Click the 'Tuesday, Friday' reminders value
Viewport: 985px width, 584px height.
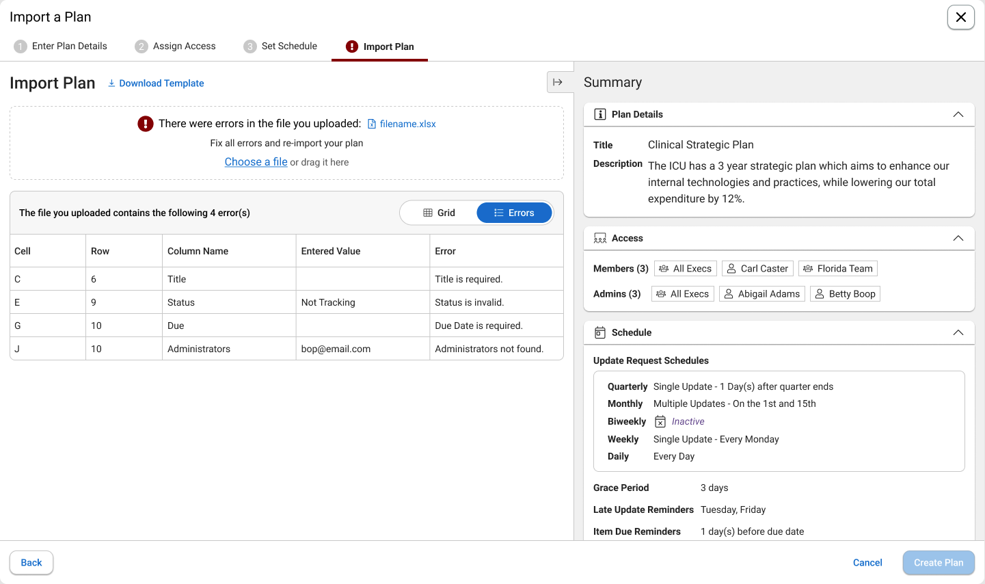733,509
